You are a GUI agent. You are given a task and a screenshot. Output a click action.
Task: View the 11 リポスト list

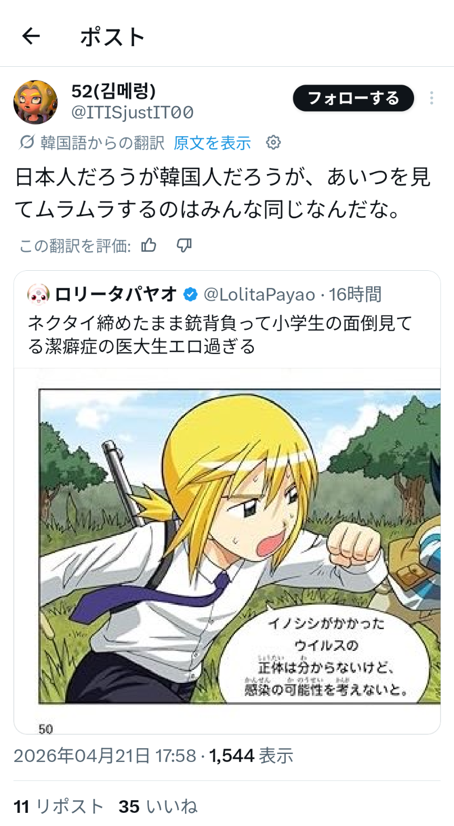(x=58, y=807)
